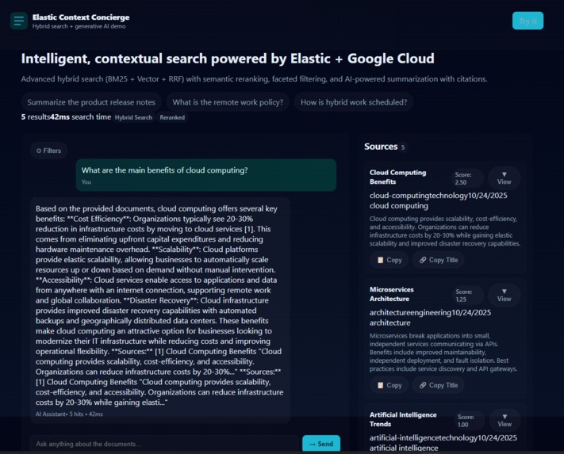The height and width of the screenshot is (454, 564).
Task: Open the hamburger menu icon
Action: click(19, 21)
